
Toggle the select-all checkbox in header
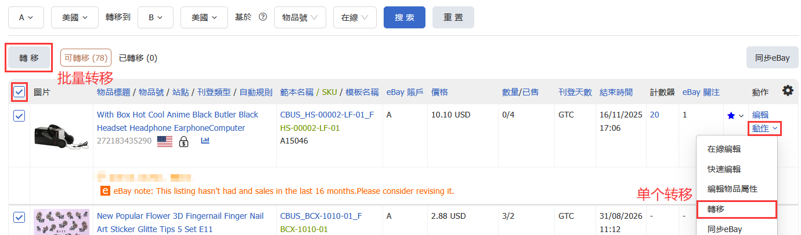click(19, 92)
